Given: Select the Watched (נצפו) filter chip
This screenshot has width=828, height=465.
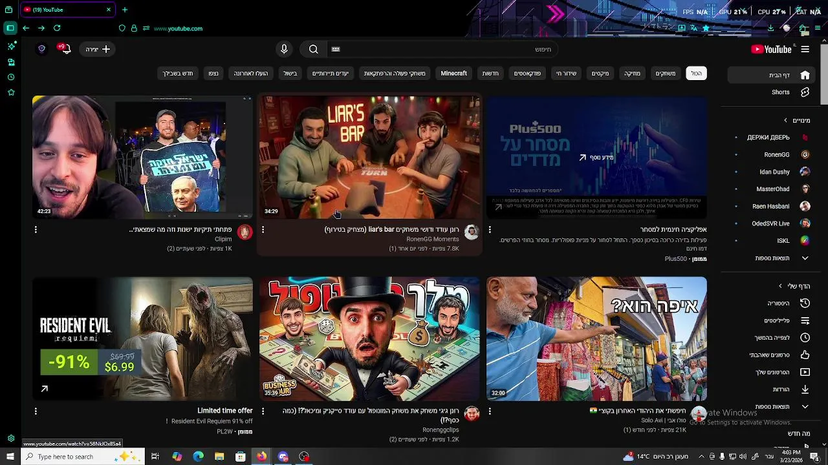Looking at the screenshot, I should pos(213,74).
